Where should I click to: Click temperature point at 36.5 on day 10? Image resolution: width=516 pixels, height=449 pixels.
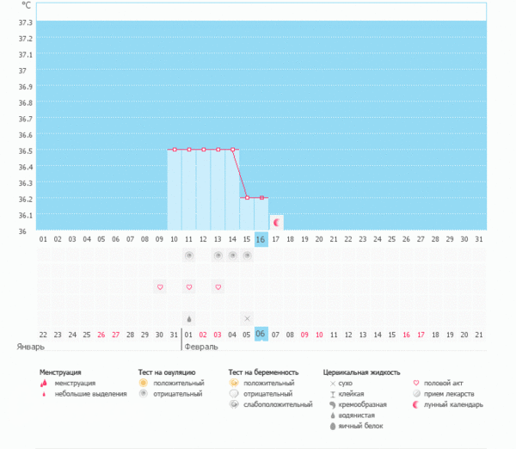175,150
